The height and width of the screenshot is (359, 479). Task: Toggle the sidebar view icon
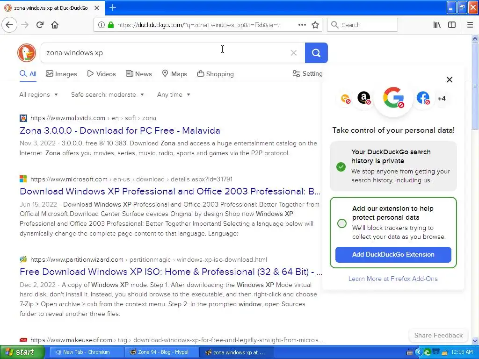tap(452, 25)
